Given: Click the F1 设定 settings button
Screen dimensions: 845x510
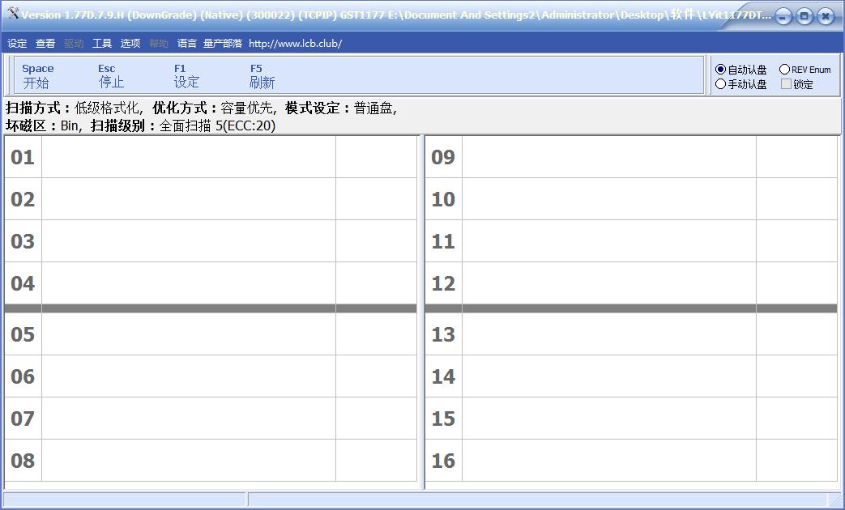Looking at the screenshot, I should point(186,76).
